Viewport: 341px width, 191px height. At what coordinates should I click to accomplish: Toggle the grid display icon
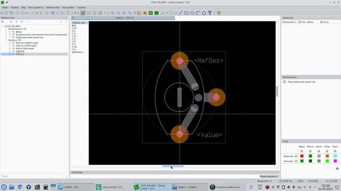[83, 13]
